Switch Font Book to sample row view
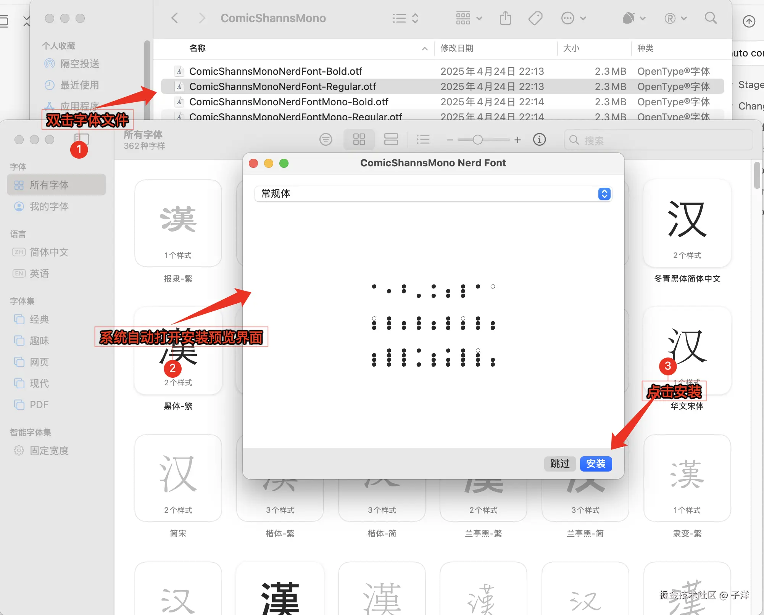The image size is (764, 615). pos(391,139)
